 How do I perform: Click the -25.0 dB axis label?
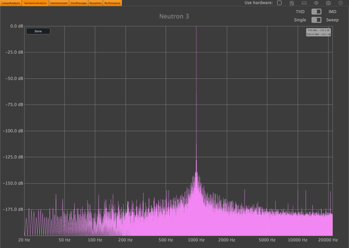pos(14,52)
